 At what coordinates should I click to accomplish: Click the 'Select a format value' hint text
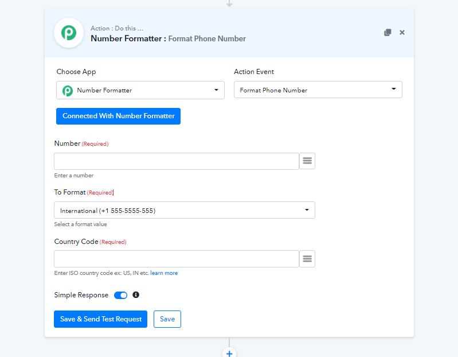81,224
